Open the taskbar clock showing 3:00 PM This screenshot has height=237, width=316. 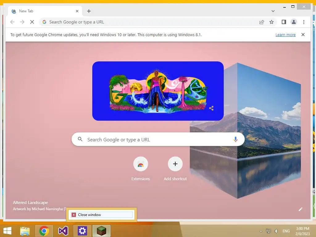[x=302, y=231]
